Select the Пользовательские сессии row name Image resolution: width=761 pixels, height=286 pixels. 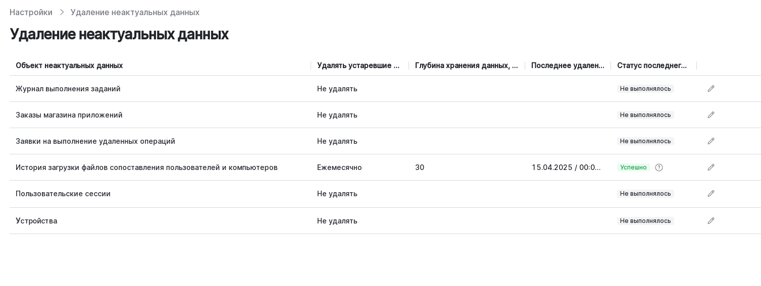[x=63, y=194]
